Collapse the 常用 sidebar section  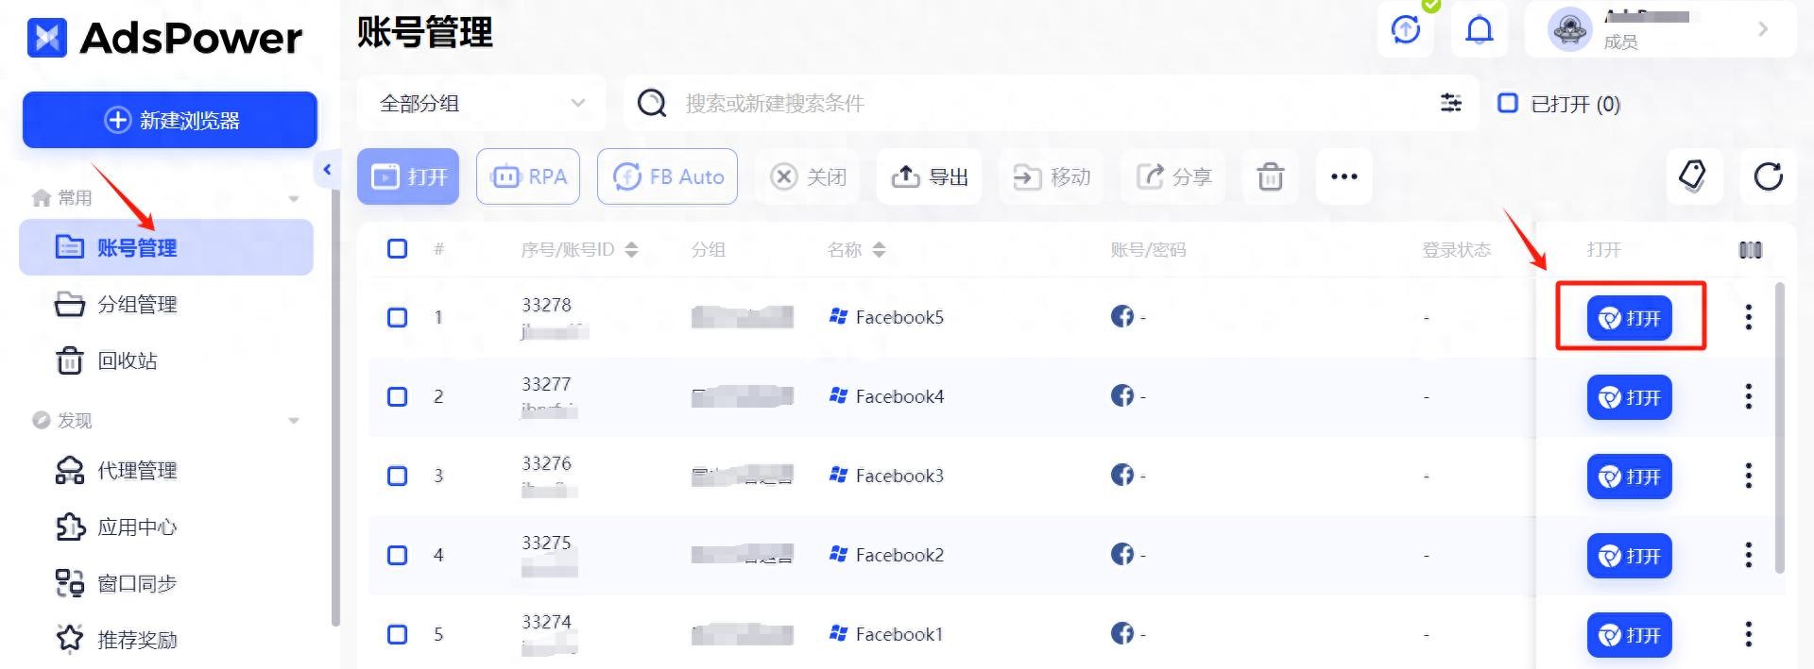(x=294, y=198)
